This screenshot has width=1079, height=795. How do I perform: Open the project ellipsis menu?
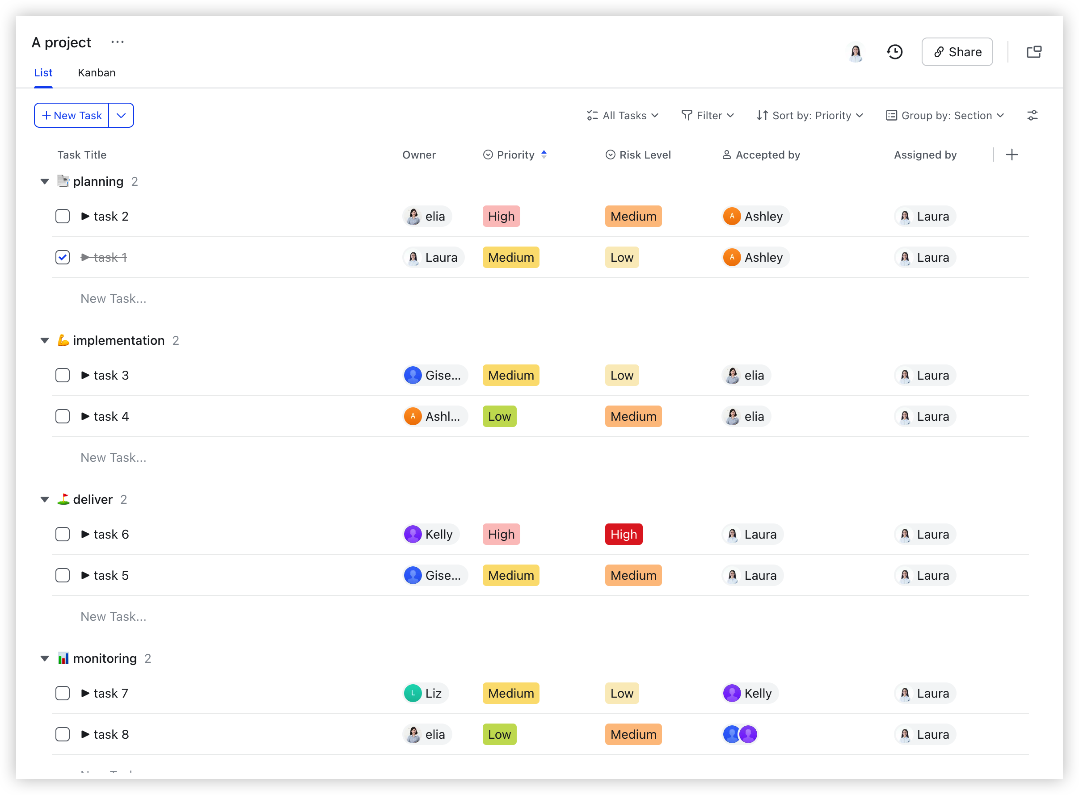coord(118,42)
